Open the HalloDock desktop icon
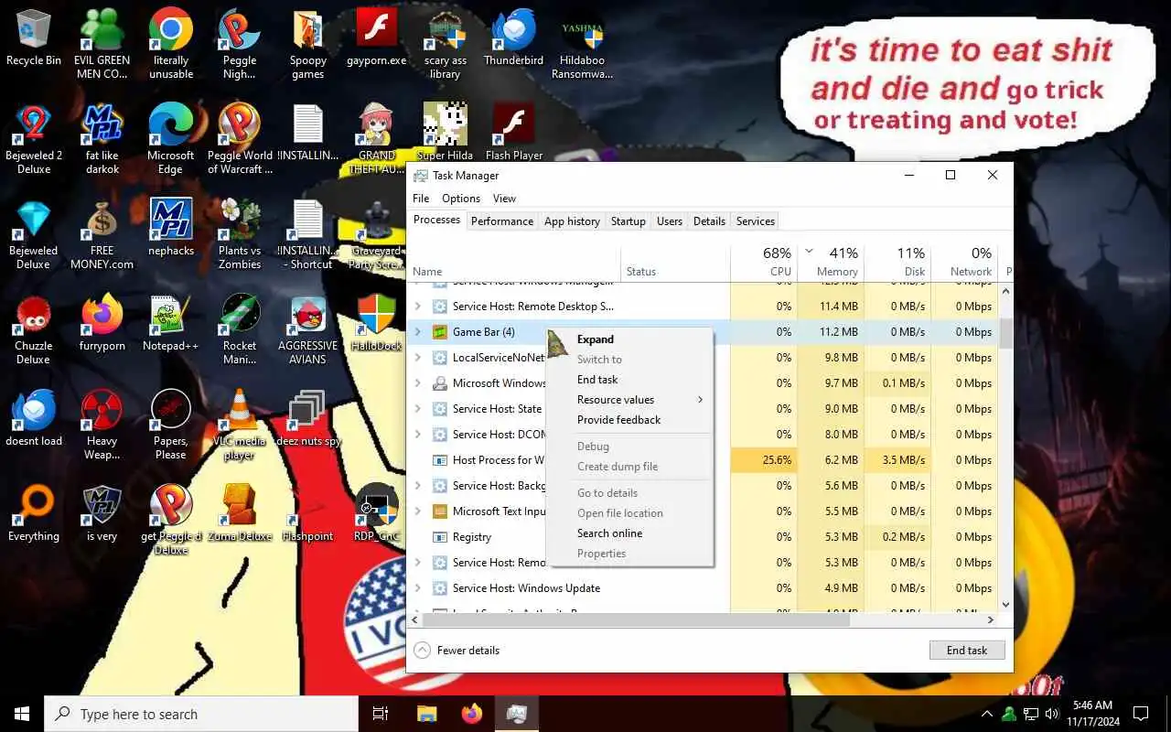The image size is (1171, 732). click(x=377, y=323)
